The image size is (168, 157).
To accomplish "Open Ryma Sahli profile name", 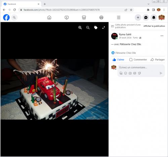I will tap(125, 35).
